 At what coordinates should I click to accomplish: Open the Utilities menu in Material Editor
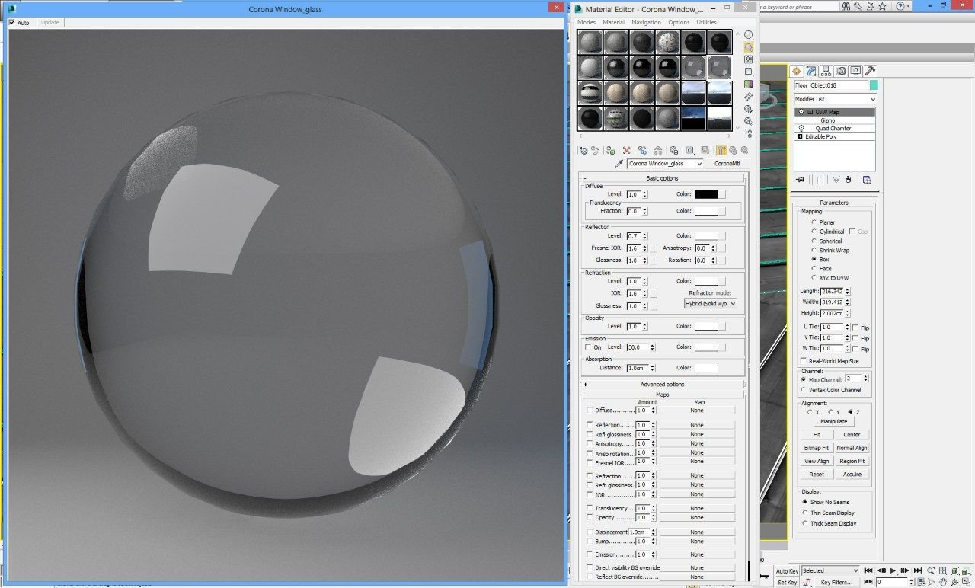click(x=706, y=23)
